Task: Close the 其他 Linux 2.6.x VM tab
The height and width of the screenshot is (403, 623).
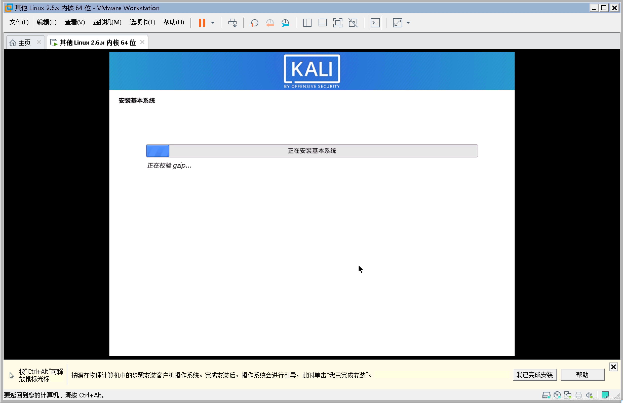Action: 142,42
